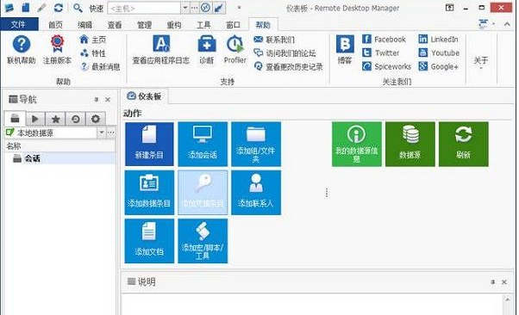
Task: Click 添加文档 add document tile
Action: 149,241
